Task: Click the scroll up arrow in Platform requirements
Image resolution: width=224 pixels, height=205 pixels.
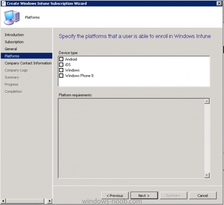Action: [207, 101]
